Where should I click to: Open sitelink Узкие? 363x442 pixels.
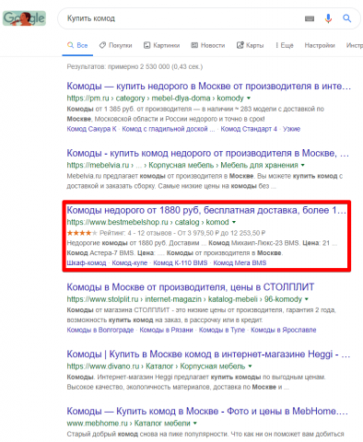291,129
